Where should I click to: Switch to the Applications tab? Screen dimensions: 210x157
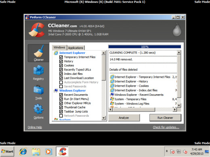click(76, 48)
